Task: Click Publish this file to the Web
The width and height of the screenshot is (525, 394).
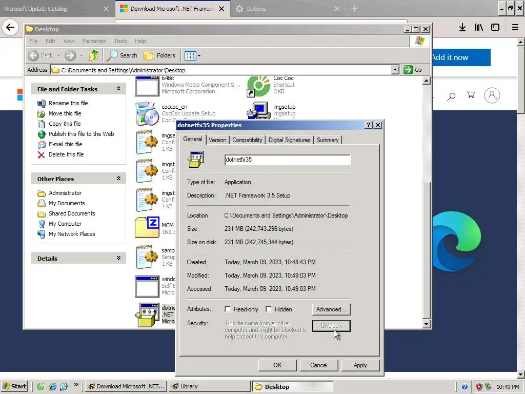Action: pos(81,134)
